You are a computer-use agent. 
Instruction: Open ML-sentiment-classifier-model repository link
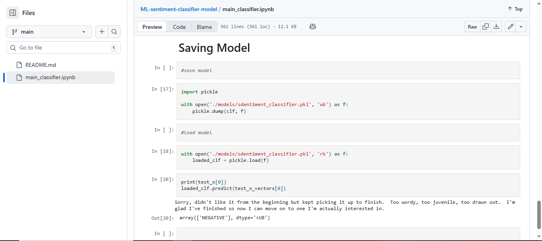point(179,9)
